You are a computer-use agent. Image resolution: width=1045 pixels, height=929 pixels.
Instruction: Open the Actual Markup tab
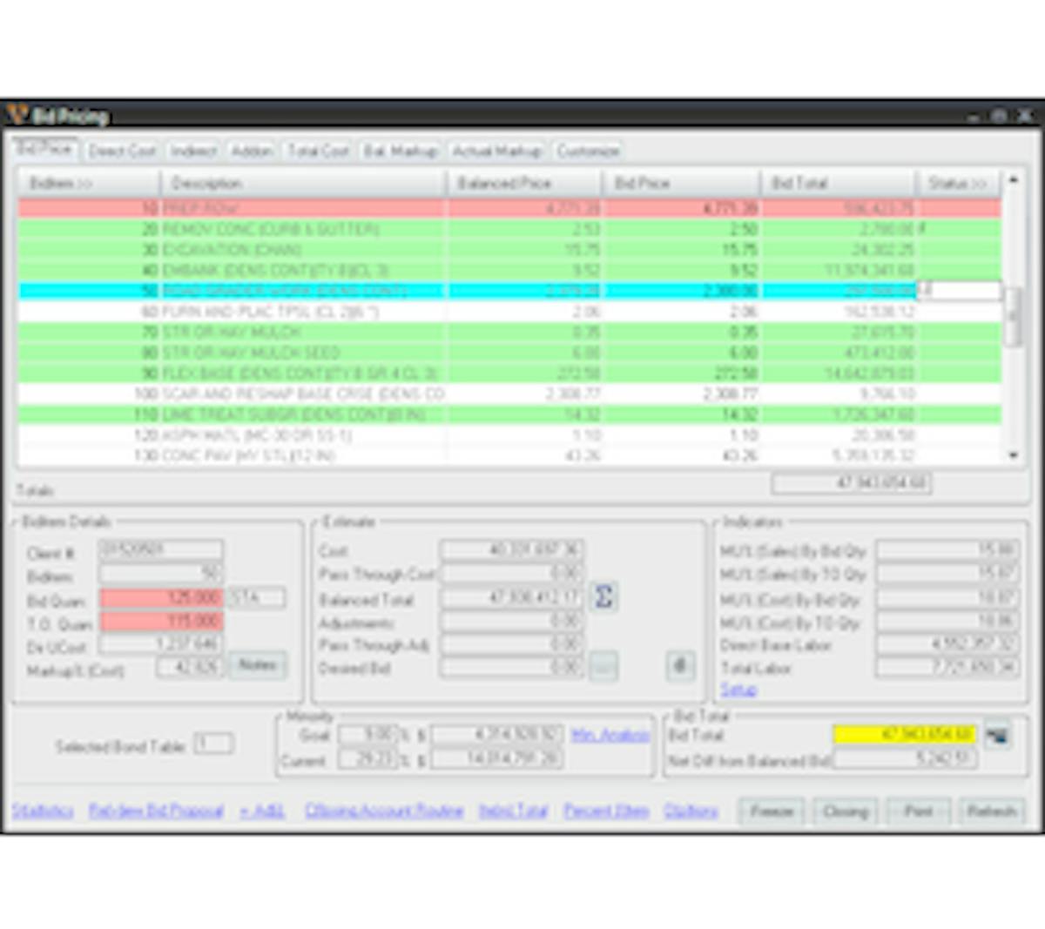tap(496, 151)
